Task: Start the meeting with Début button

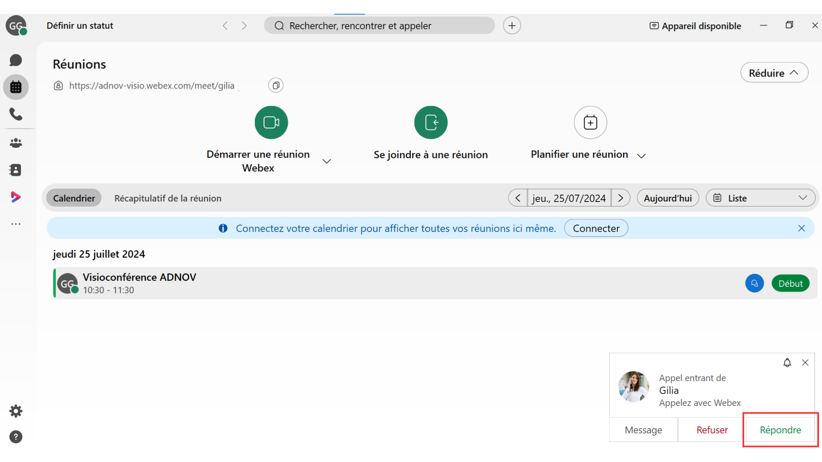Action: [x=791, y=284]
